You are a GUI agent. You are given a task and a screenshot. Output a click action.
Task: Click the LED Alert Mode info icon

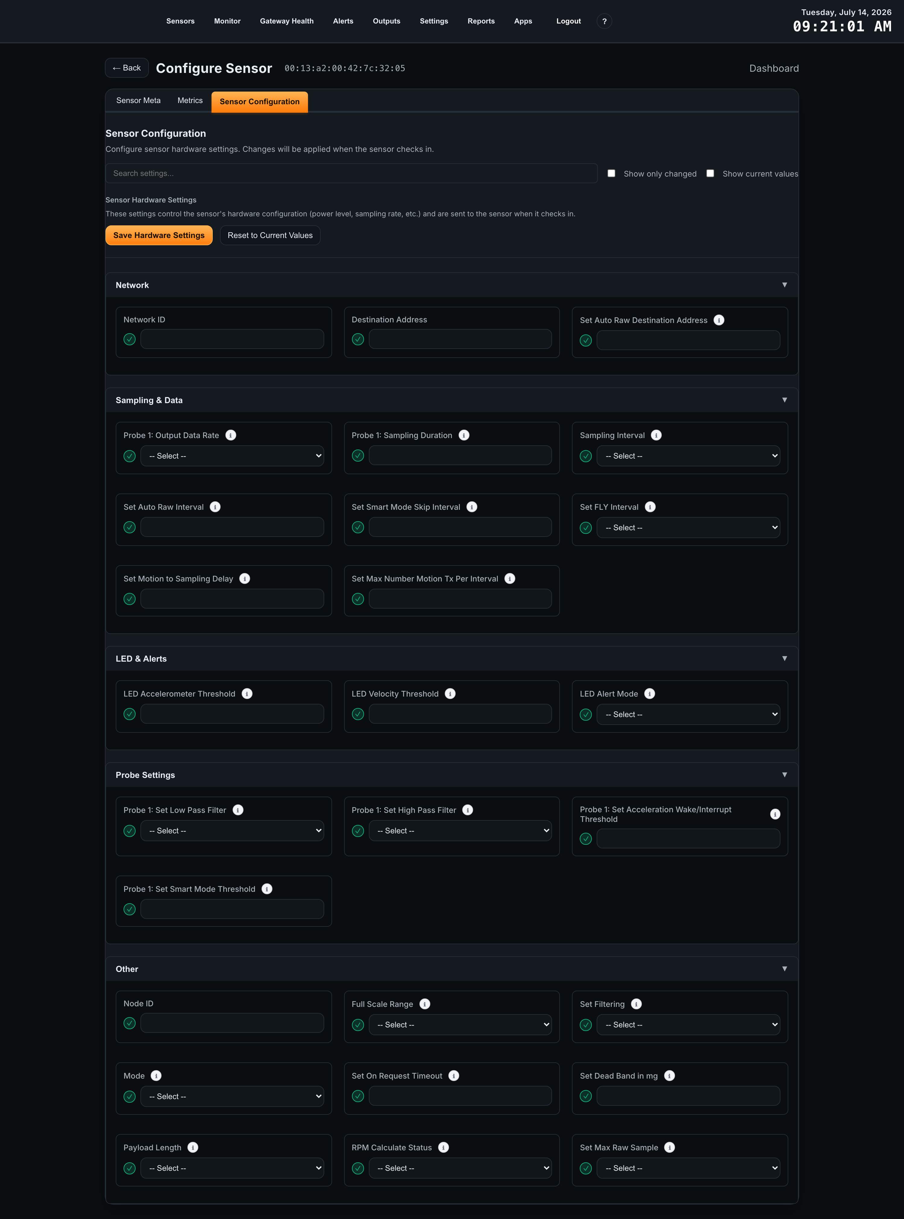coord(650,694)
